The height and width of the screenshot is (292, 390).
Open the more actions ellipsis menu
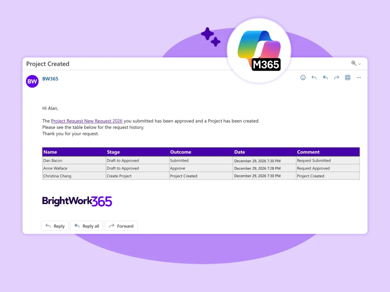[x=359, y=77]
